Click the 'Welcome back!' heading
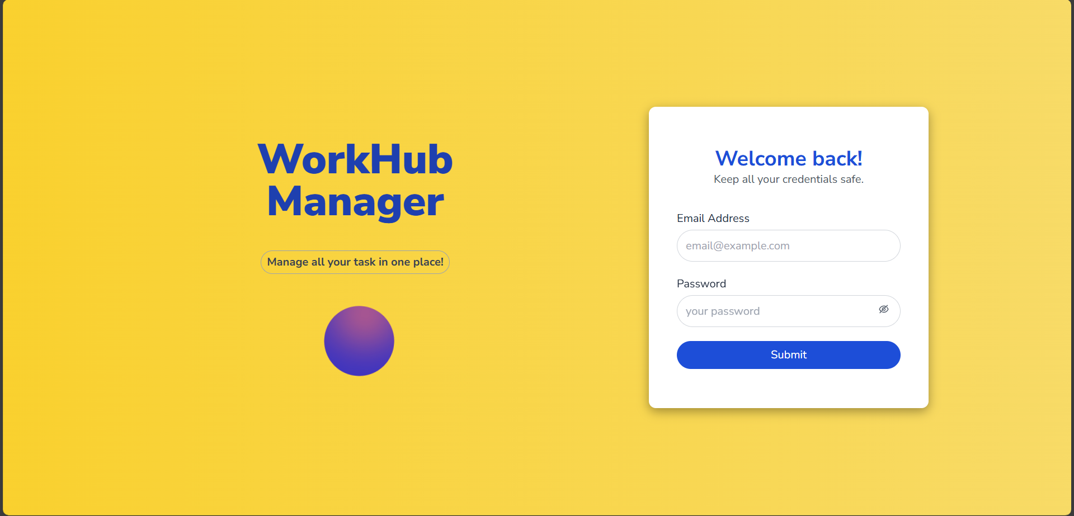Image resolution: width=1074 pixels, height=516 pixels. (x=789, y=159)
